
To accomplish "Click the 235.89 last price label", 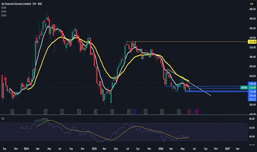I will click(252, 88).
